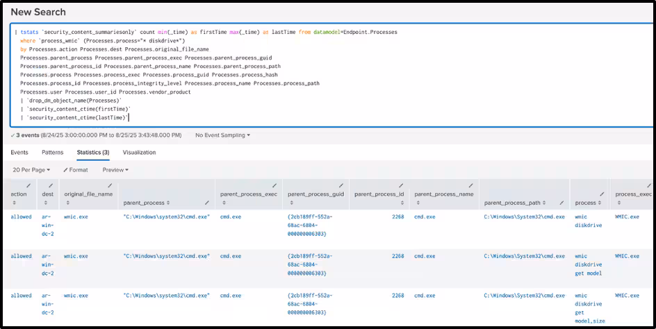Screen dimensions: 656x329
Task: Click pencil icon above original_file_name header
Action: (110, 185)
